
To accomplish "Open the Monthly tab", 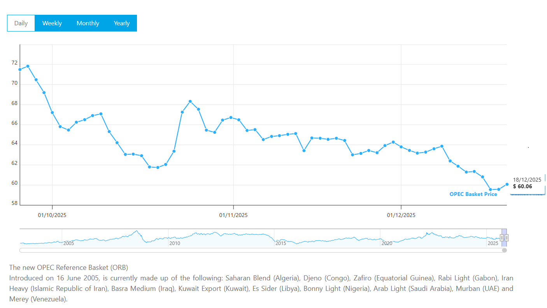I will pyautogui.click(x=88, y=23).
